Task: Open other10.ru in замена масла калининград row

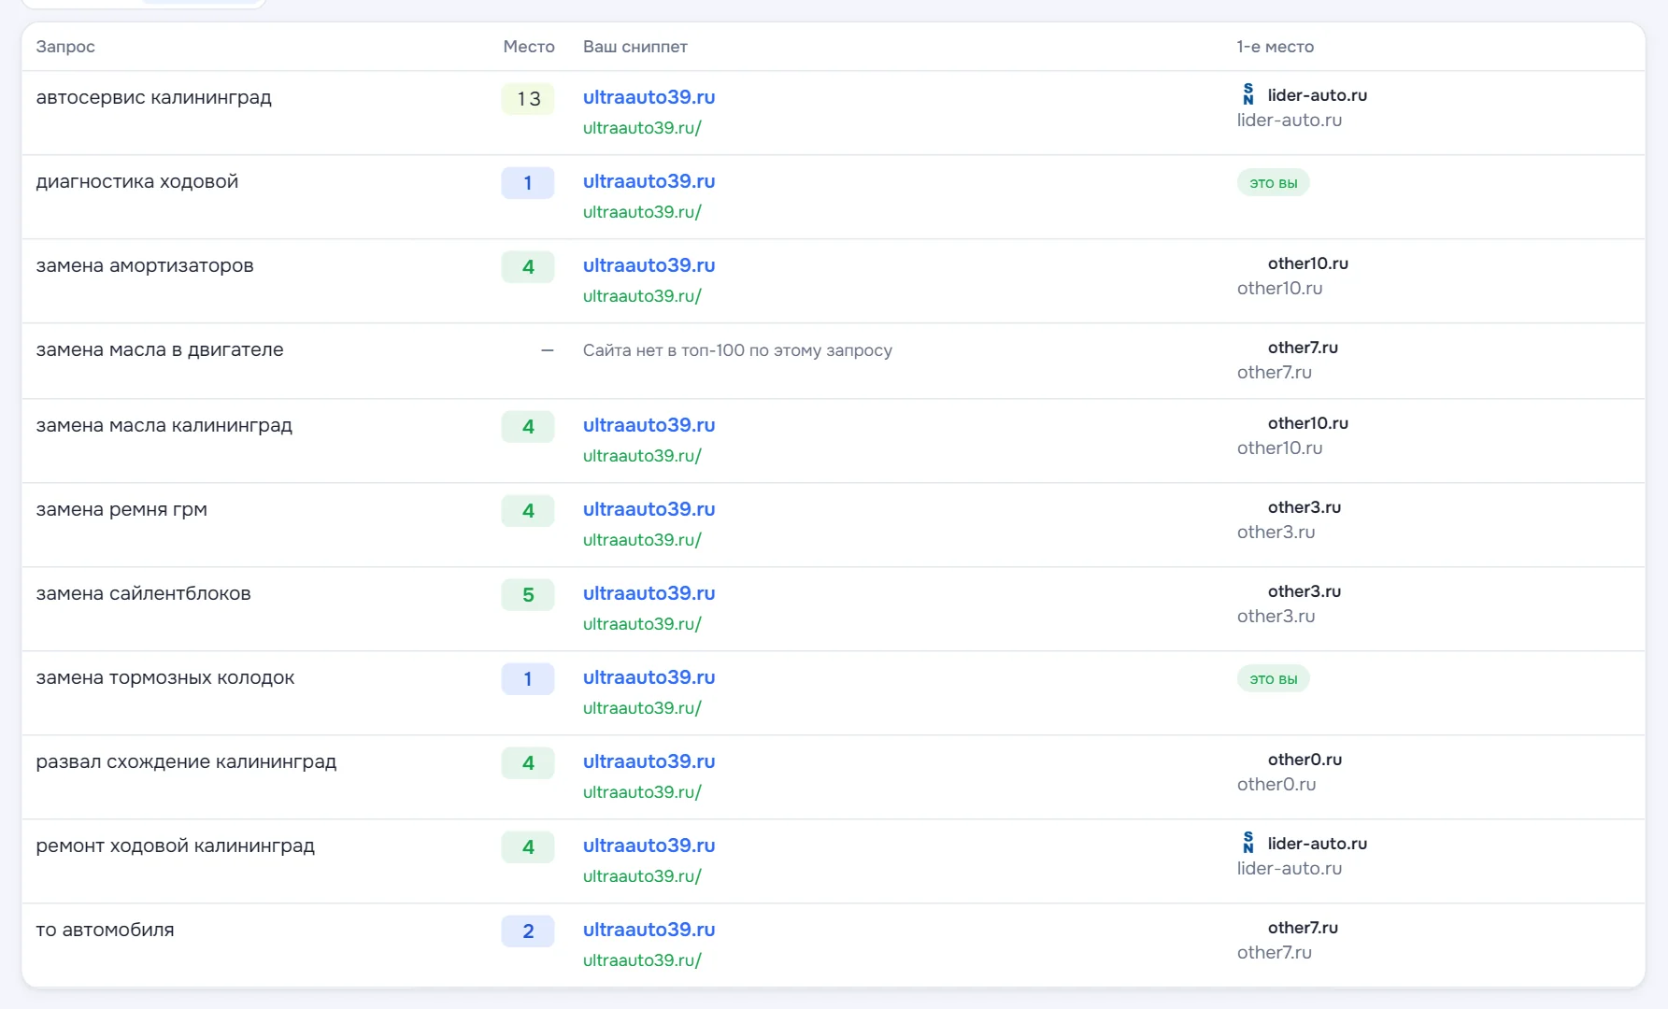Action: (1307, 423)
